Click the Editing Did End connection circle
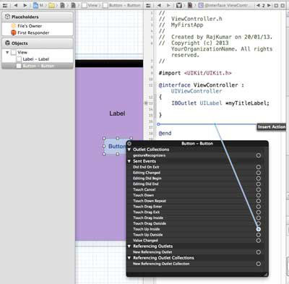 (259, 184)
